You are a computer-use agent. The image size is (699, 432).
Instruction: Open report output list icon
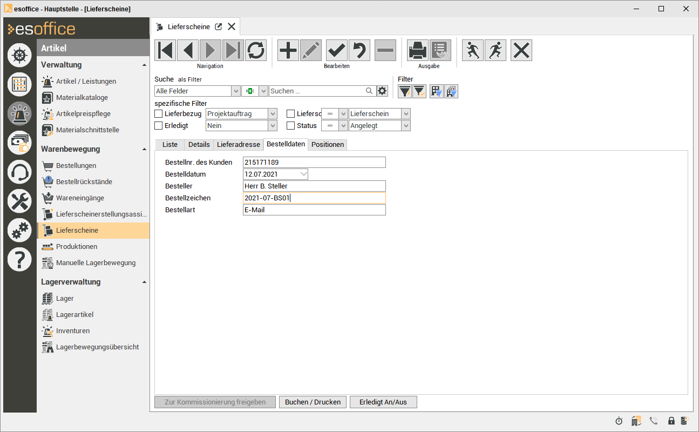(x=440, y=50)
